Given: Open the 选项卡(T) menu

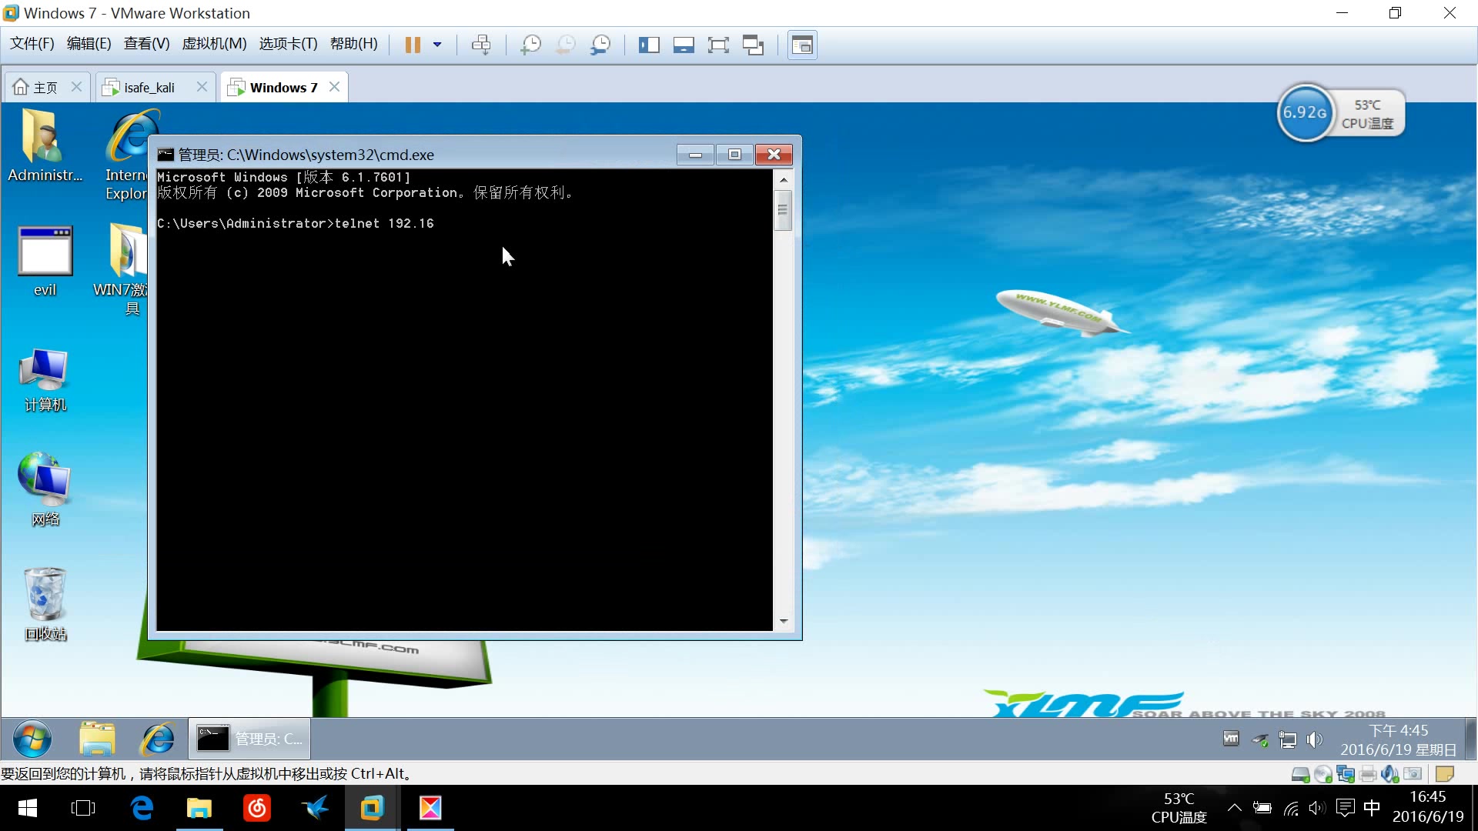Looking at the screenshot, I should click(288, 44).
